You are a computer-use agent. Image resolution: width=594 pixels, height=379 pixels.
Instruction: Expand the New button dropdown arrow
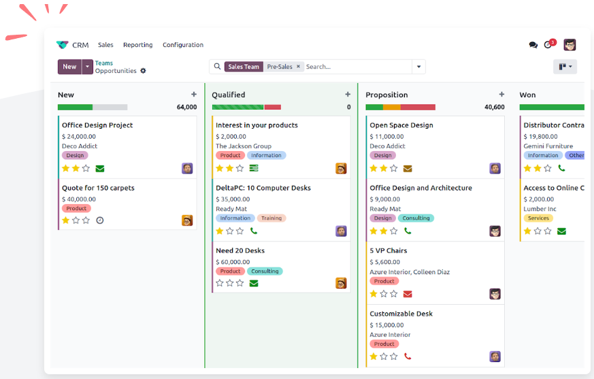[x=88, y=67]
